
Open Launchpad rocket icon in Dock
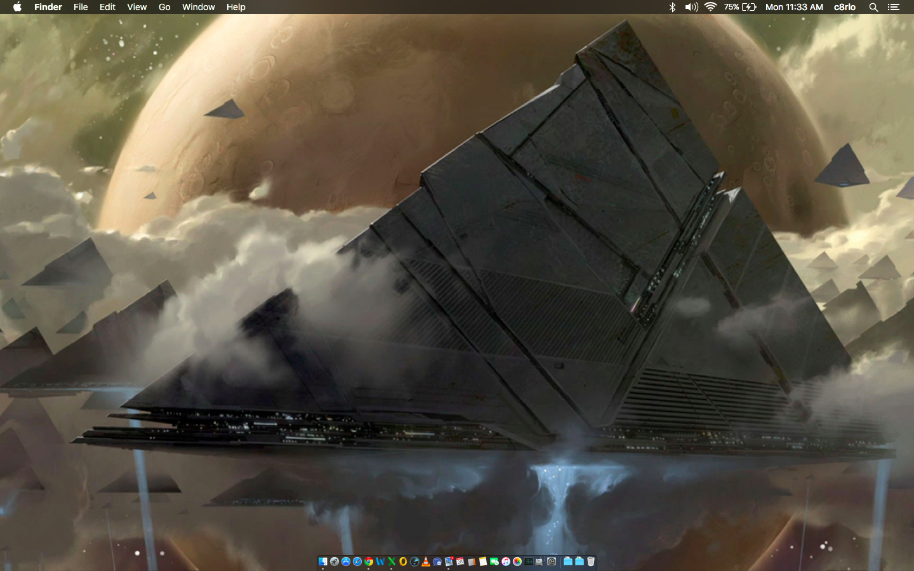[x=334, y=561]
